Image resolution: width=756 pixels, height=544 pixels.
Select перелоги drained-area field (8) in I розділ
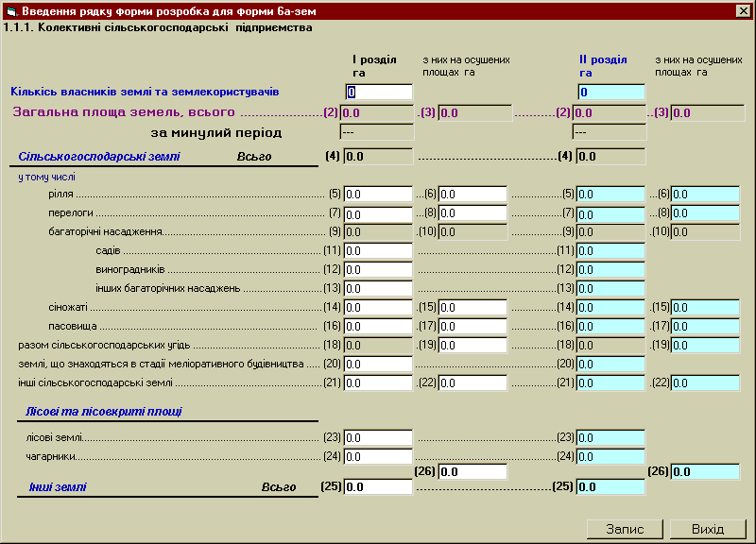[x=472, y=213]
